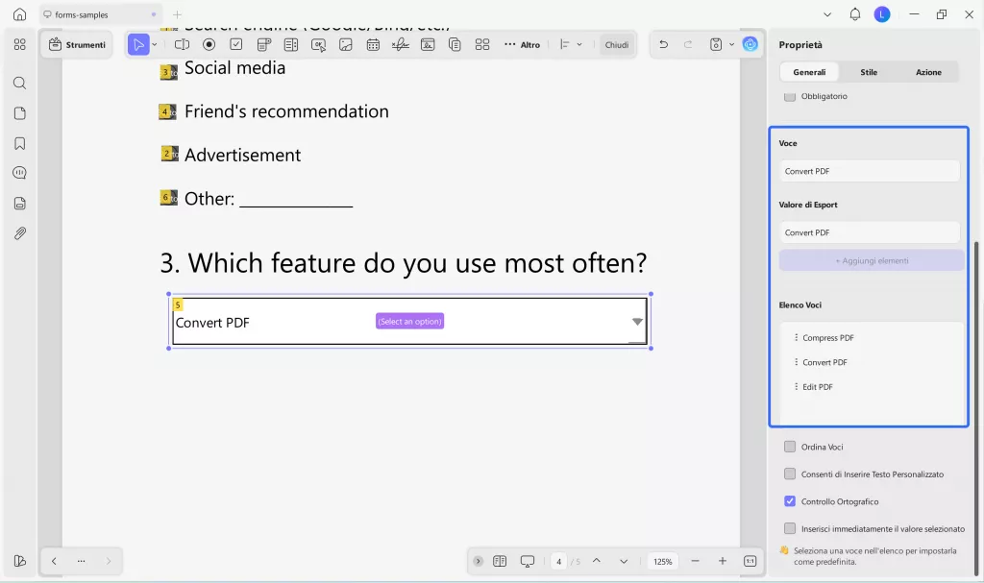Open the attachments paperclip panel
This screenshot has height=583, width=984.
point(19,233)
